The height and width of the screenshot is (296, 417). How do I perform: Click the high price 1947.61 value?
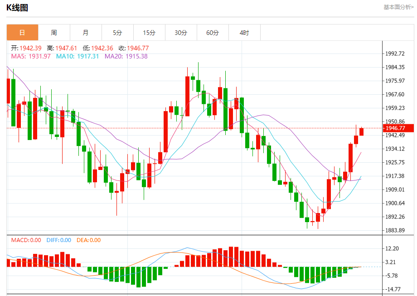click(66, 48)
